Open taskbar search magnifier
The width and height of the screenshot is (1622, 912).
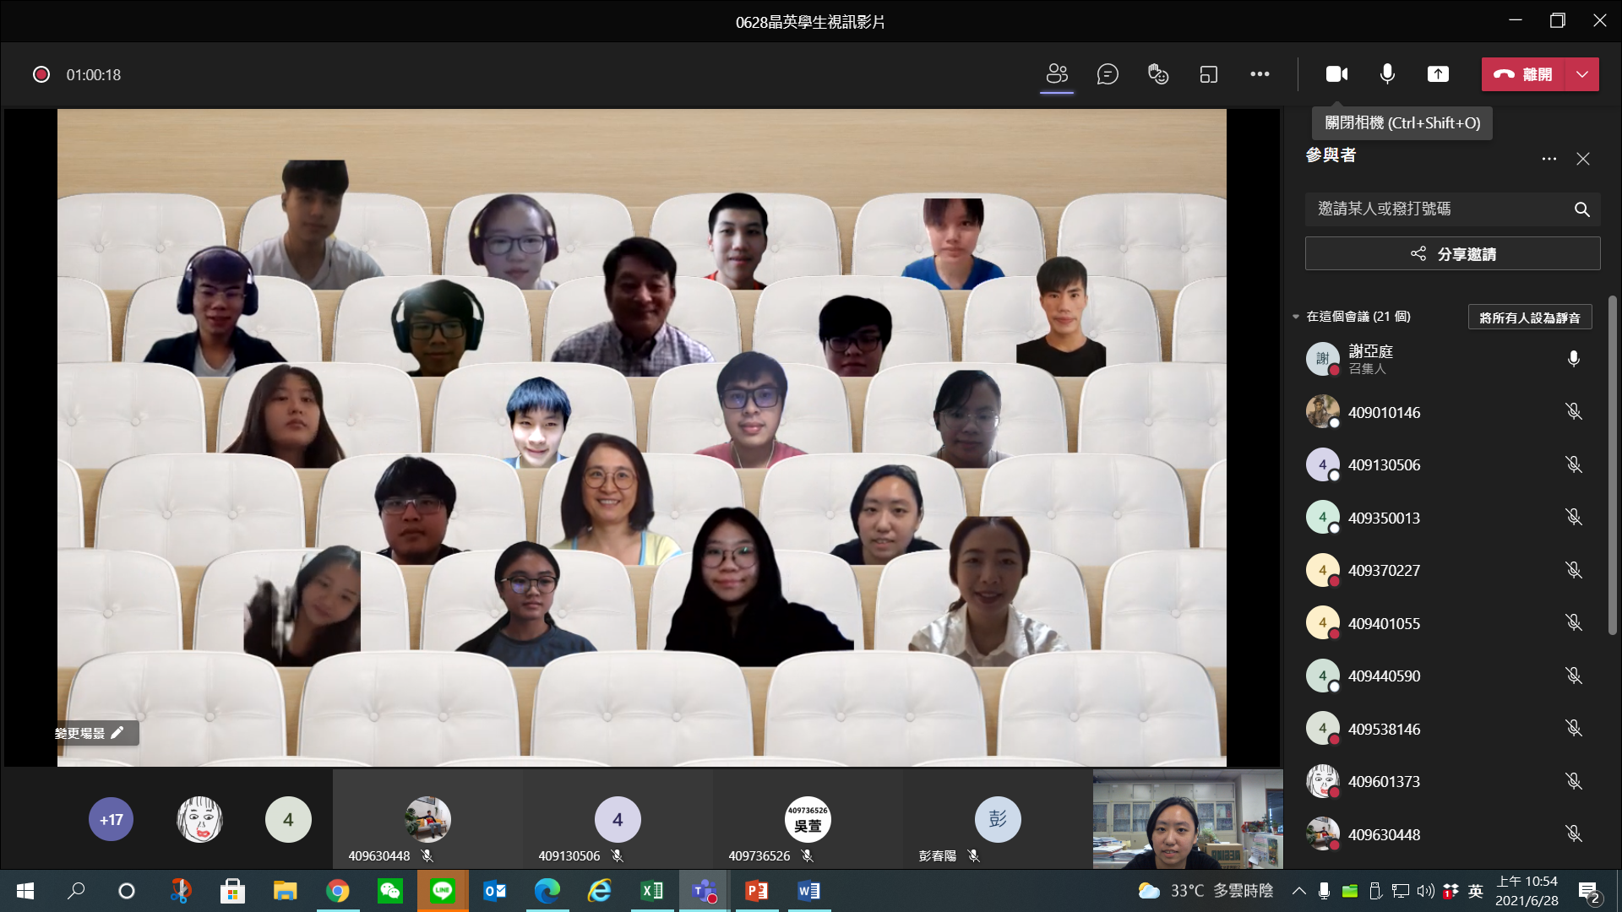click(x=76, y=891)
